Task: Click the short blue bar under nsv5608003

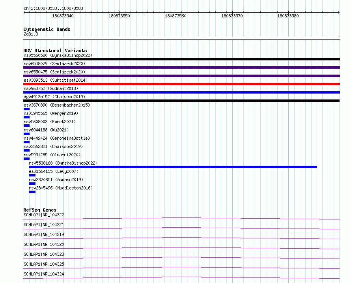Action: pyautogui.click(x=26, y=126)
